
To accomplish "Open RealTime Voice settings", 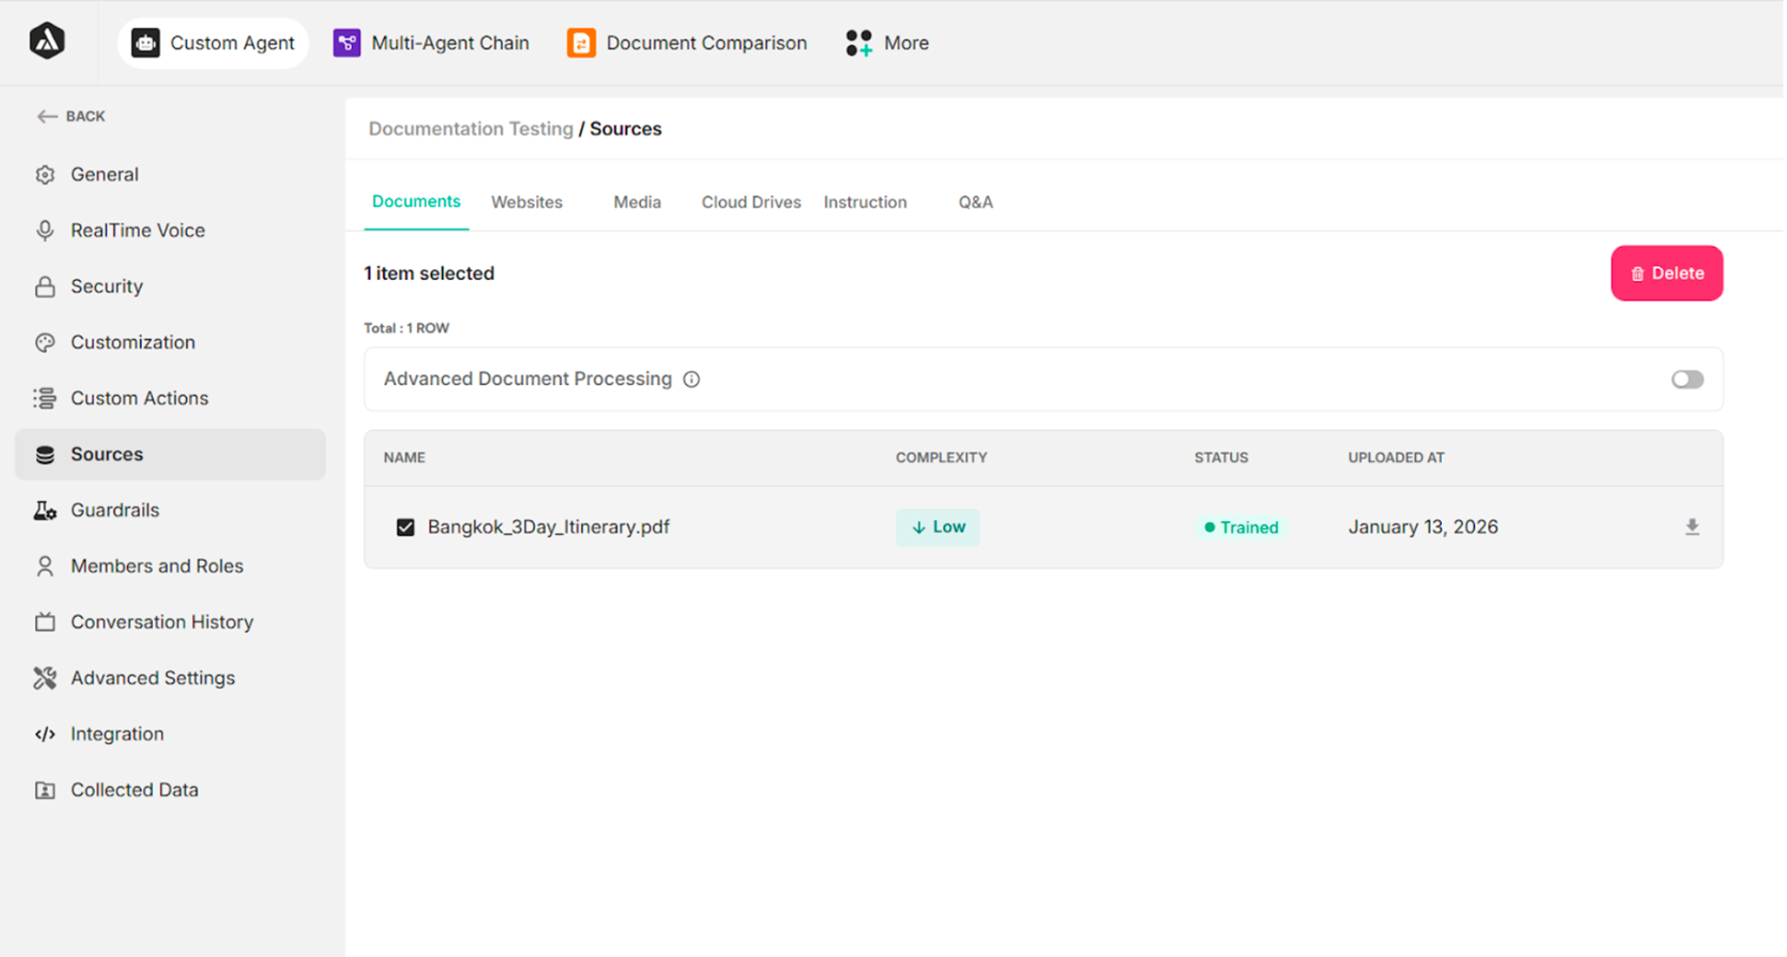I will pos(137,230).
